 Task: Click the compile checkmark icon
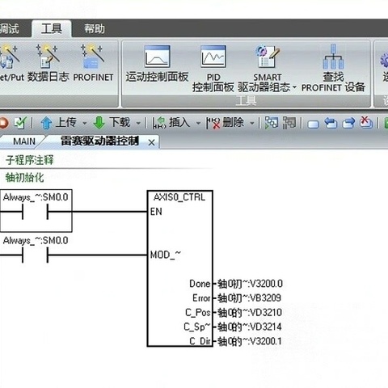[x=20, y=123]
